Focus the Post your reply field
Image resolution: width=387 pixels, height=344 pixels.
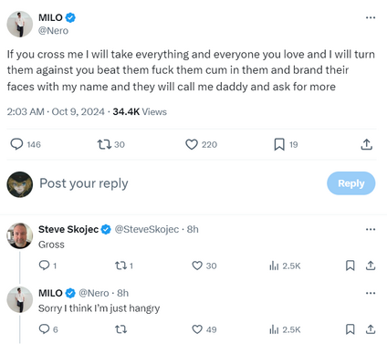coord(180,183)
